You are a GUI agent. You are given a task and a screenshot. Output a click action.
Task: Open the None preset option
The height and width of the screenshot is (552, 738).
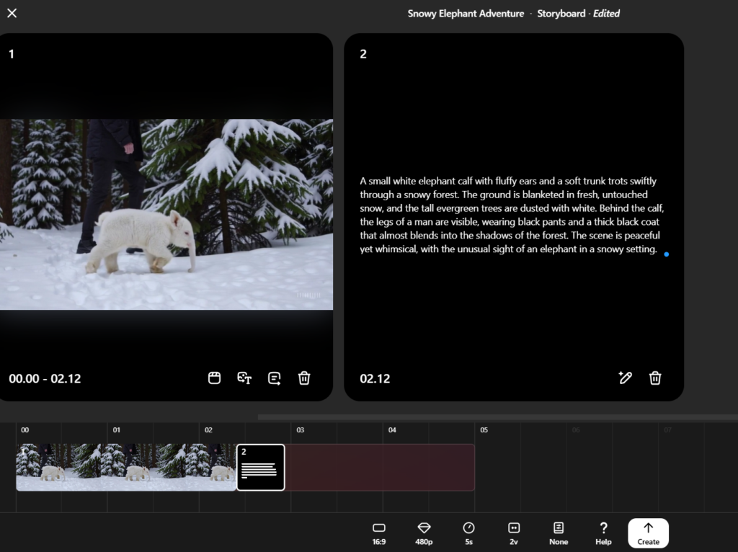(x=559, y=533)
